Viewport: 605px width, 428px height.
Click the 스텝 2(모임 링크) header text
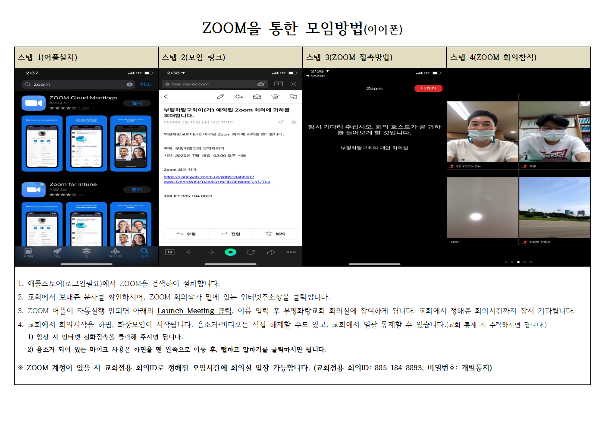[194, 57]
